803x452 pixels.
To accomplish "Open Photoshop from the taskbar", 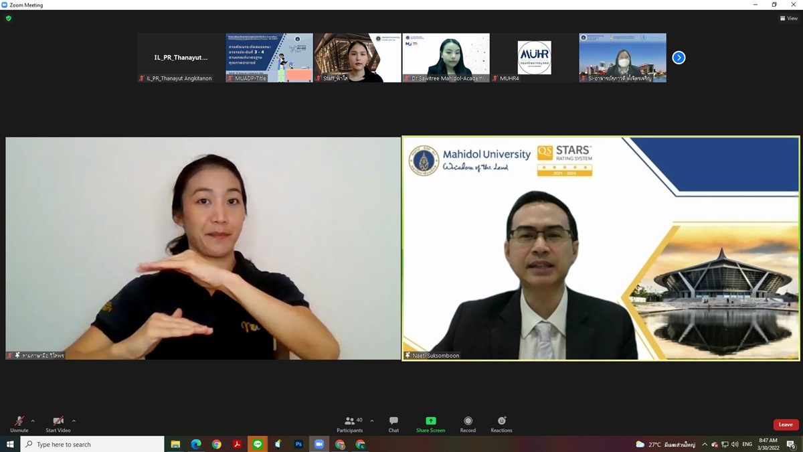I will (x=298, y=444).
